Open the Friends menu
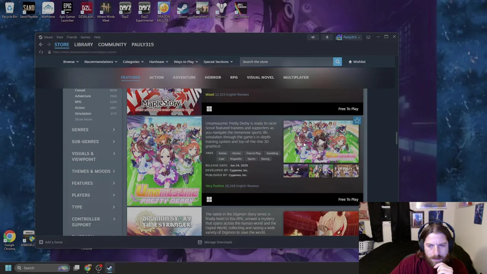Viewport: 487px width, 274px height. (72, 37)
